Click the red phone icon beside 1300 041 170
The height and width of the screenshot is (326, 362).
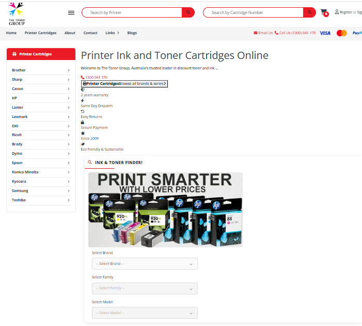83,77
